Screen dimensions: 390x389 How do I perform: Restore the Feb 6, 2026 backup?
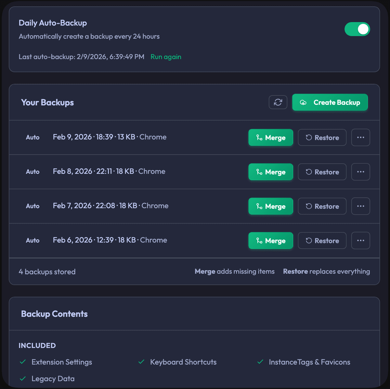pos(322,241)
